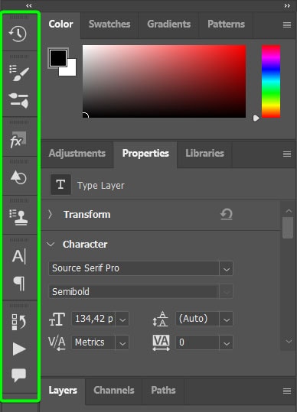Switch to the Swatches tab

point(109,24)
